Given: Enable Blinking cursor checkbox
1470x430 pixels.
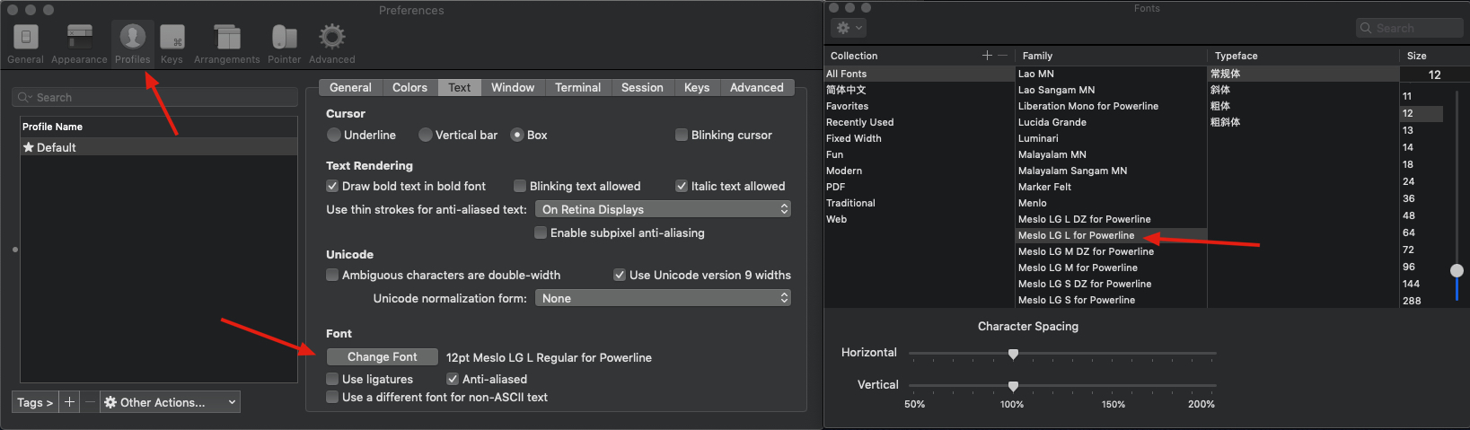Looking at the screenshot, I should click(682, 135).
